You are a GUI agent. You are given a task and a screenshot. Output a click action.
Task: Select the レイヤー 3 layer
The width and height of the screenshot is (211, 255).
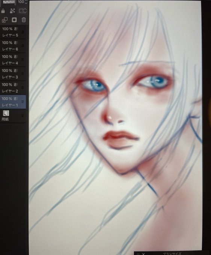[x=13, y=74]
